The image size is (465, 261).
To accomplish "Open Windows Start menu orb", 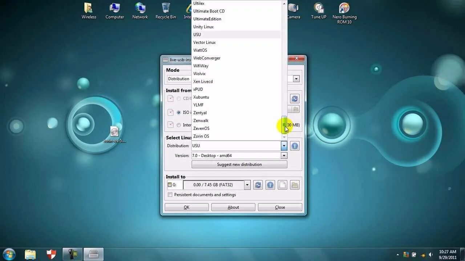I will [x=9, y=254].
